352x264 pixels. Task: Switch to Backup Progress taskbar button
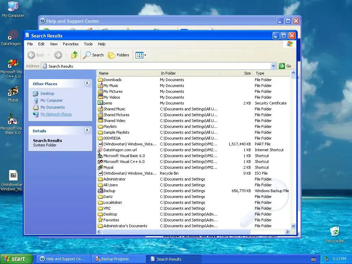119,259
